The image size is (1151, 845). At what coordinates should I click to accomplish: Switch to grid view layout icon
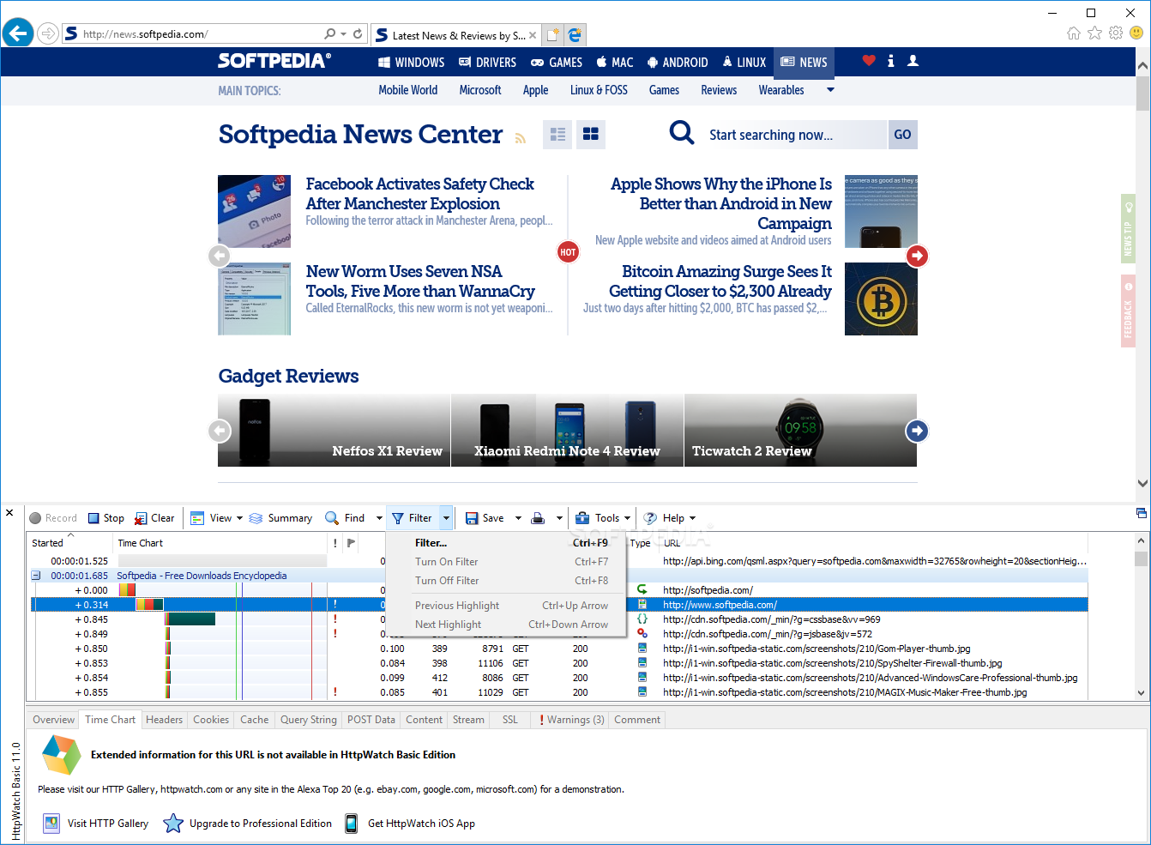point(591,135)
